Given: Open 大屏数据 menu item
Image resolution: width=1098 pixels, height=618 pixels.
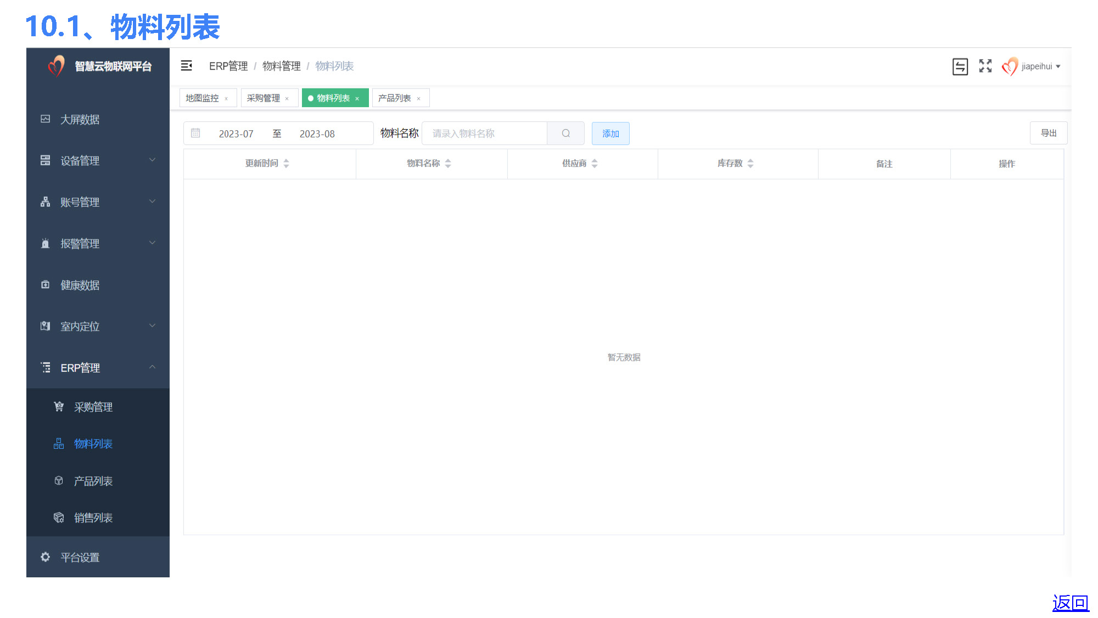Looking at the screenshot, I should (98, 119).
